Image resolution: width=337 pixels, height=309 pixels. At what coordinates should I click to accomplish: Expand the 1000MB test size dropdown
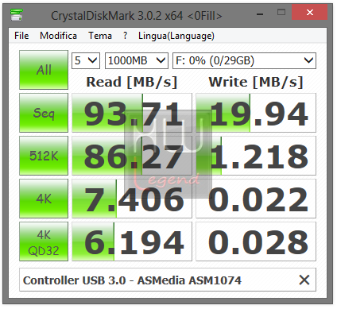(137, 60)
